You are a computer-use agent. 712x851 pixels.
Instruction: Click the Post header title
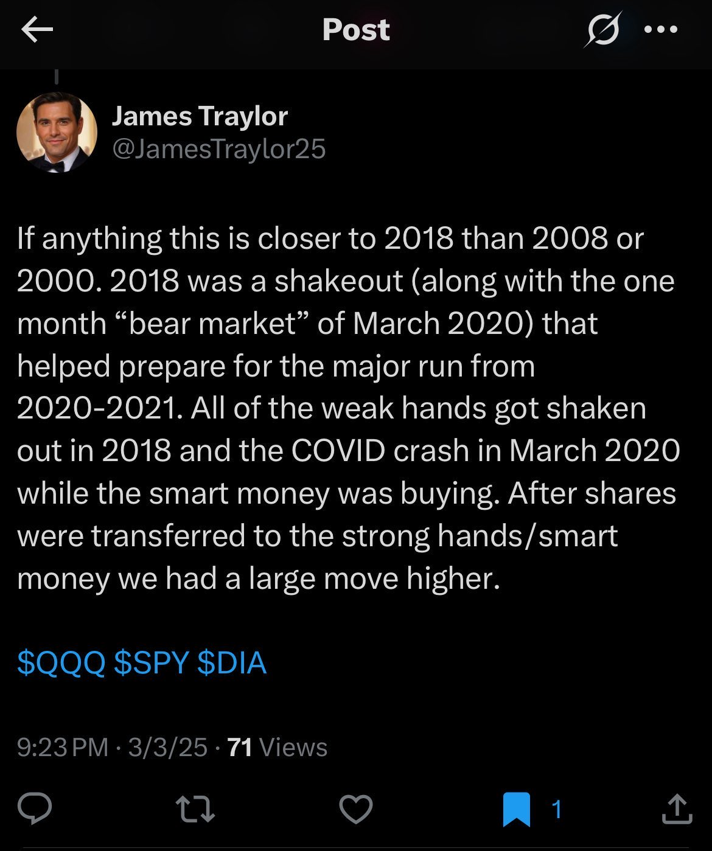[x=356, y=29]
